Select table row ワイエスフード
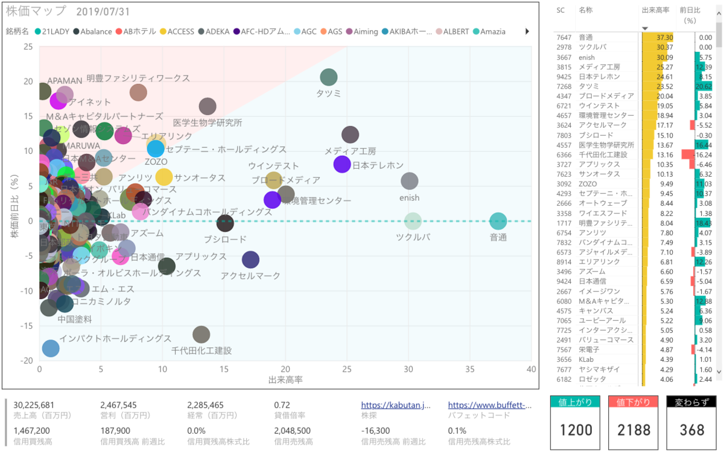The width and height of the screenshot is (724, 453). (x=634, y=213)
